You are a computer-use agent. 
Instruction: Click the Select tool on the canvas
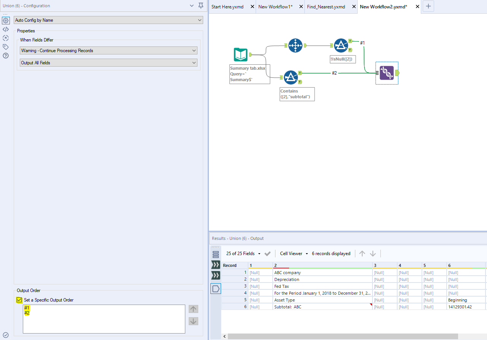[x=295, y=45]
